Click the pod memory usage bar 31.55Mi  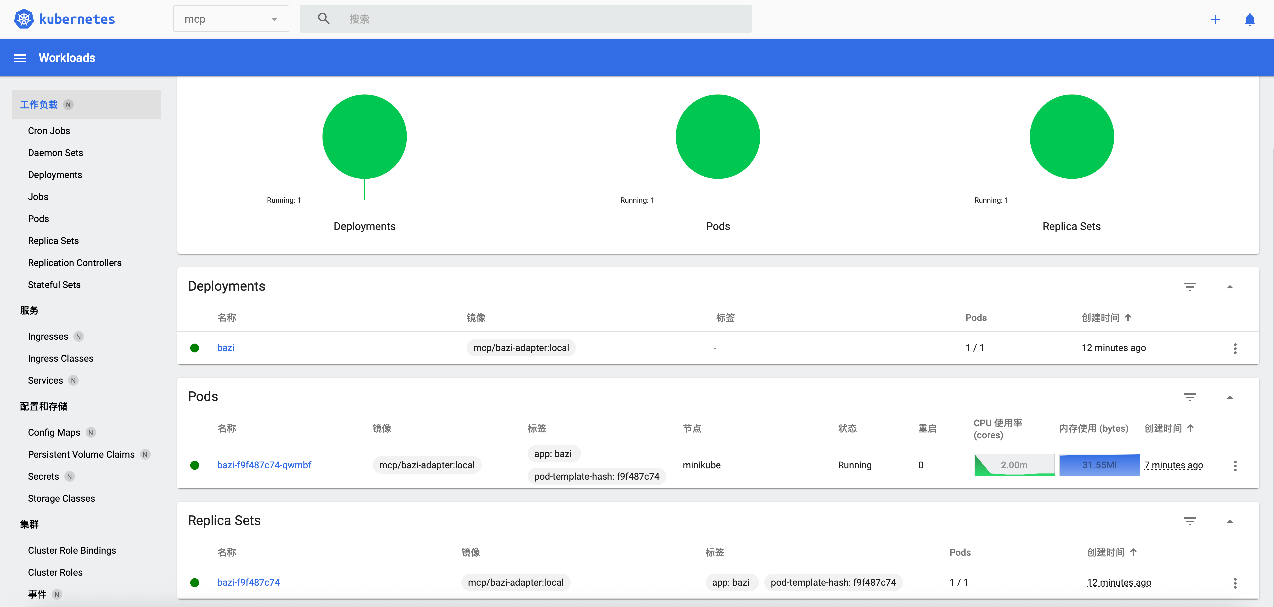coord(1099,465)
